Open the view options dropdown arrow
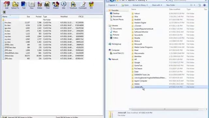The width and height of the screenshot is (209, 118). tap(194, 5)
